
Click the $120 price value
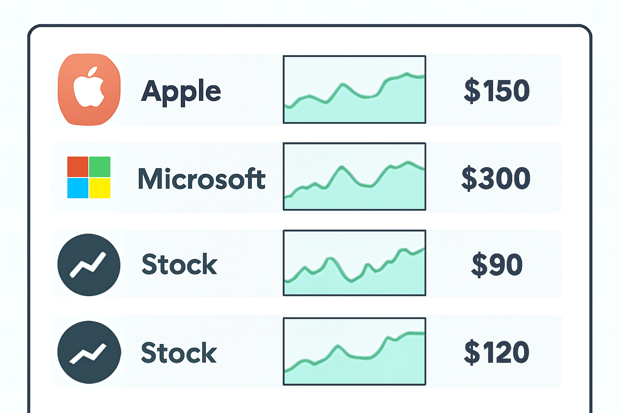coord(496,352)
